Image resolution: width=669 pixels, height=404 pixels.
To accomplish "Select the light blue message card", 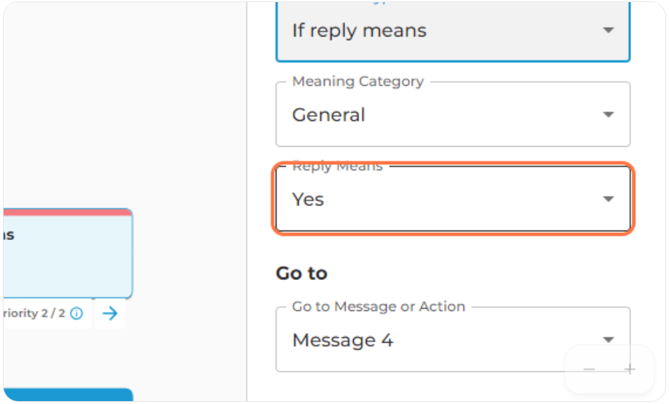I will coord(68,254).
